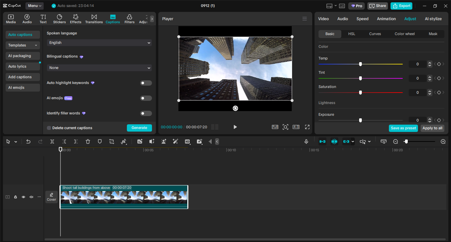Screen dimensions: 451x242
Task: Hide the video track with the eye icon
Action: point(23,197)
